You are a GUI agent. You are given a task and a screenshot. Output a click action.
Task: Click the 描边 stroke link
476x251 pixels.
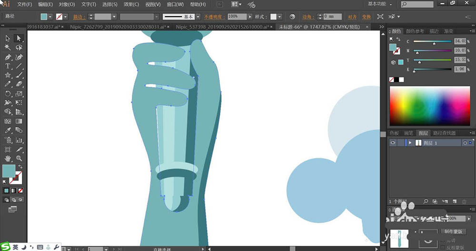tap(79, 17)
